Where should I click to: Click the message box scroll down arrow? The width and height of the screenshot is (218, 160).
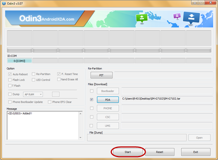[81, 138]
